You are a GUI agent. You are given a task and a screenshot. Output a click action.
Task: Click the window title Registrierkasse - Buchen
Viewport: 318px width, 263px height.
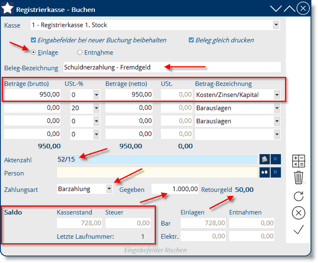[x=55, y=10]
